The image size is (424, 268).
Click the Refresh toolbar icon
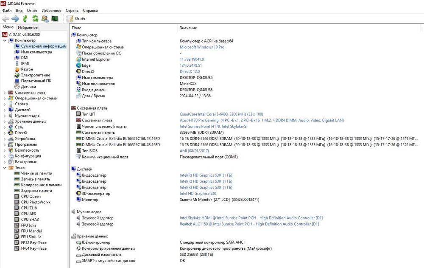pyautogui.click(x=35, y=19)
